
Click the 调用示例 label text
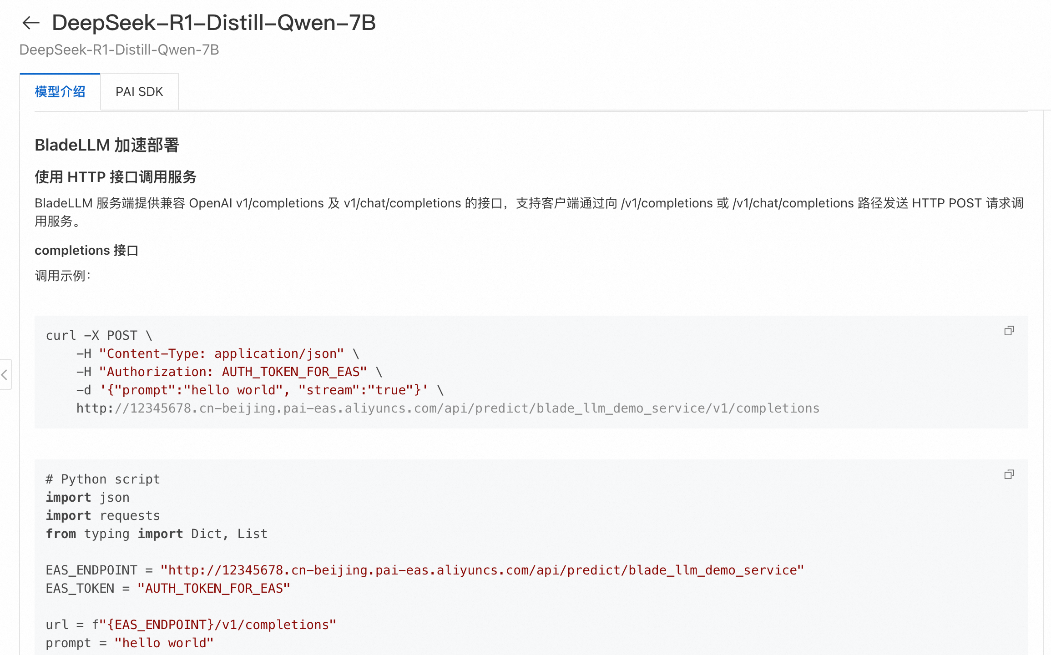(x=63, y=276)
